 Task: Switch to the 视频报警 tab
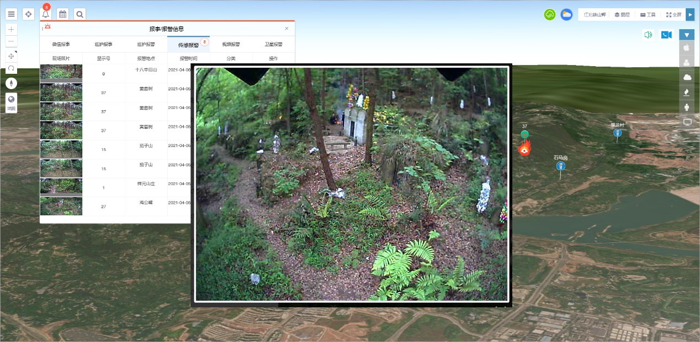click(x=231, y=44)
